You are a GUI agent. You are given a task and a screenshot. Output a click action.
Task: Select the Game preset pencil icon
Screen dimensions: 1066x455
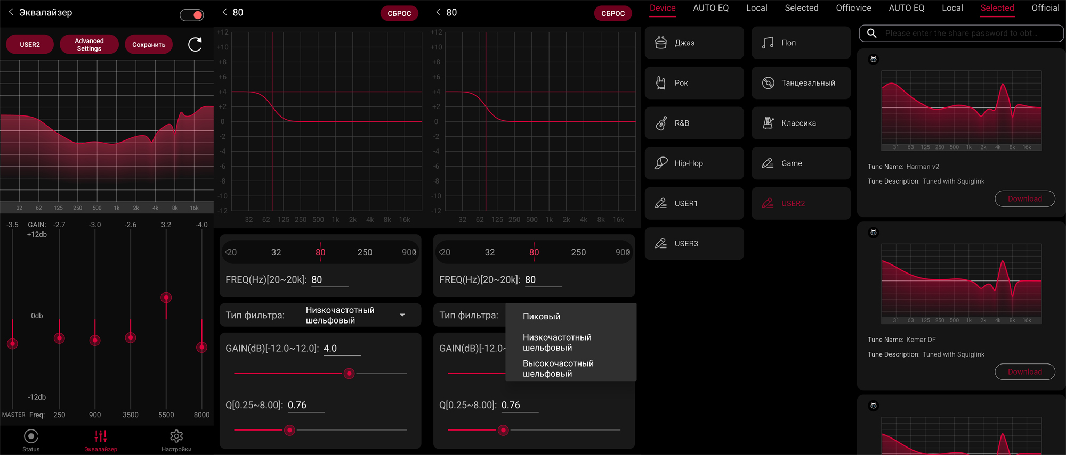tap(768, 163)
